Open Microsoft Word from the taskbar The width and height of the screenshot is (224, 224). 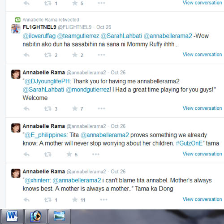(12, 216)
